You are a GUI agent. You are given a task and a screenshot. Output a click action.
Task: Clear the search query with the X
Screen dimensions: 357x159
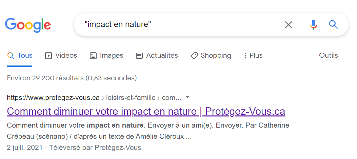click(288, 25)
